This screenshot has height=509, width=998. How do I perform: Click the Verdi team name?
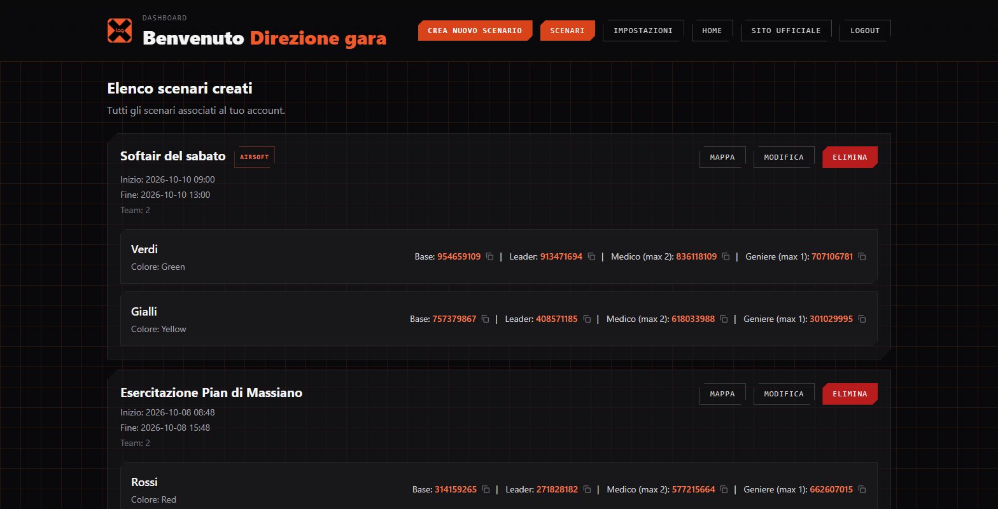click(144, 249)
